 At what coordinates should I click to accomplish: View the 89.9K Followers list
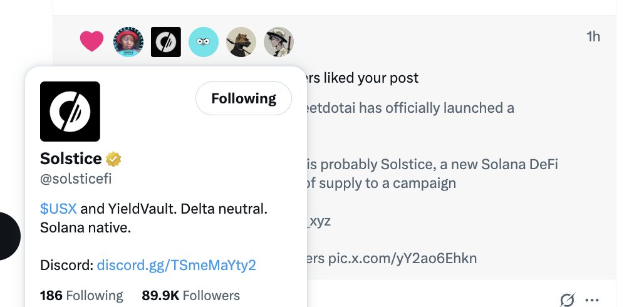click(190, 295)
